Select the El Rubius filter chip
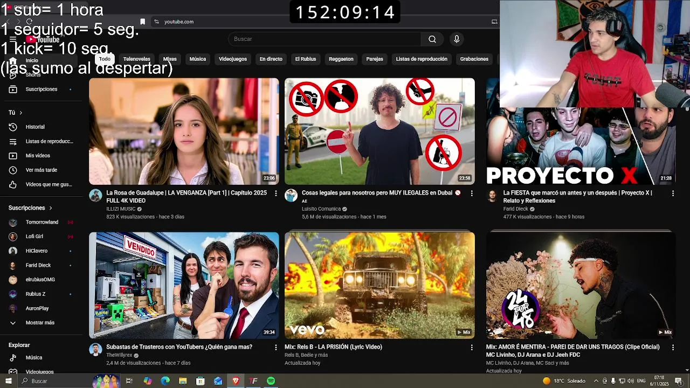 coord(306,59)
